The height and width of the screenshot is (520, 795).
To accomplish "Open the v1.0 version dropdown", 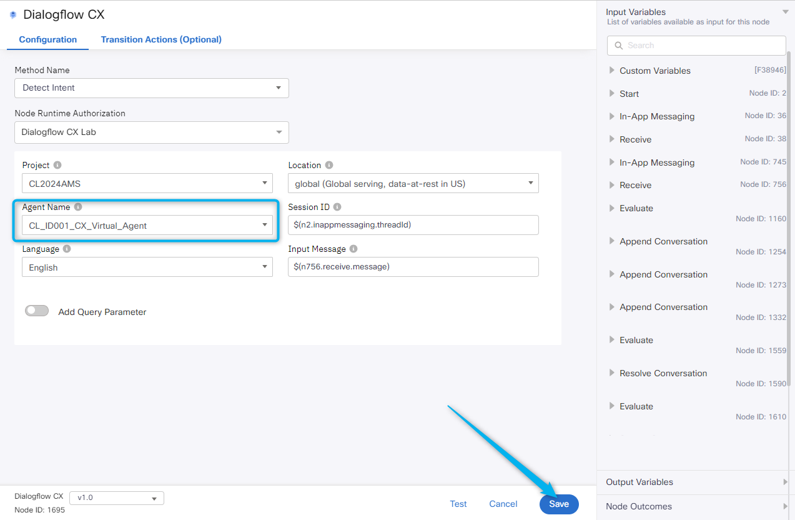I will pyautogui.click(x=117, y=498).
